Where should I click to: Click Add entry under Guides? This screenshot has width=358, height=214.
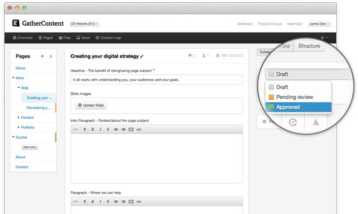pos(30,147)
